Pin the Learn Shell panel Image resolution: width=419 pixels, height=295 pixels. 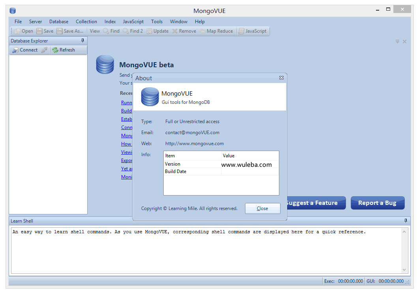point(406,221)
